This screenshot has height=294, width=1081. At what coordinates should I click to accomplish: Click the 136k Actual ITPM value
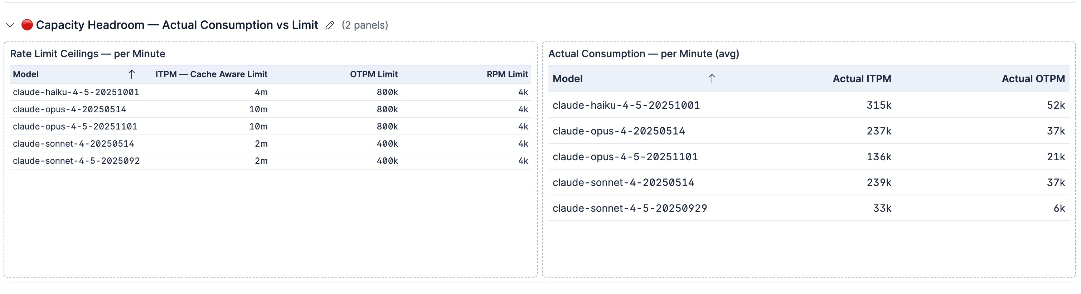click(x=879, y=156)
